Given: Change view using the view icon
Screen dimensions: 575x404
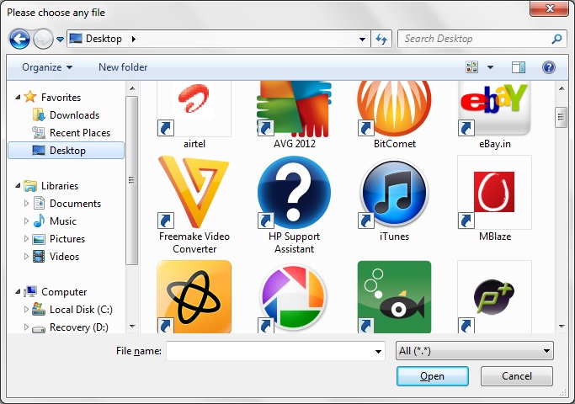Looking at the screenshot, I should 472,67.
